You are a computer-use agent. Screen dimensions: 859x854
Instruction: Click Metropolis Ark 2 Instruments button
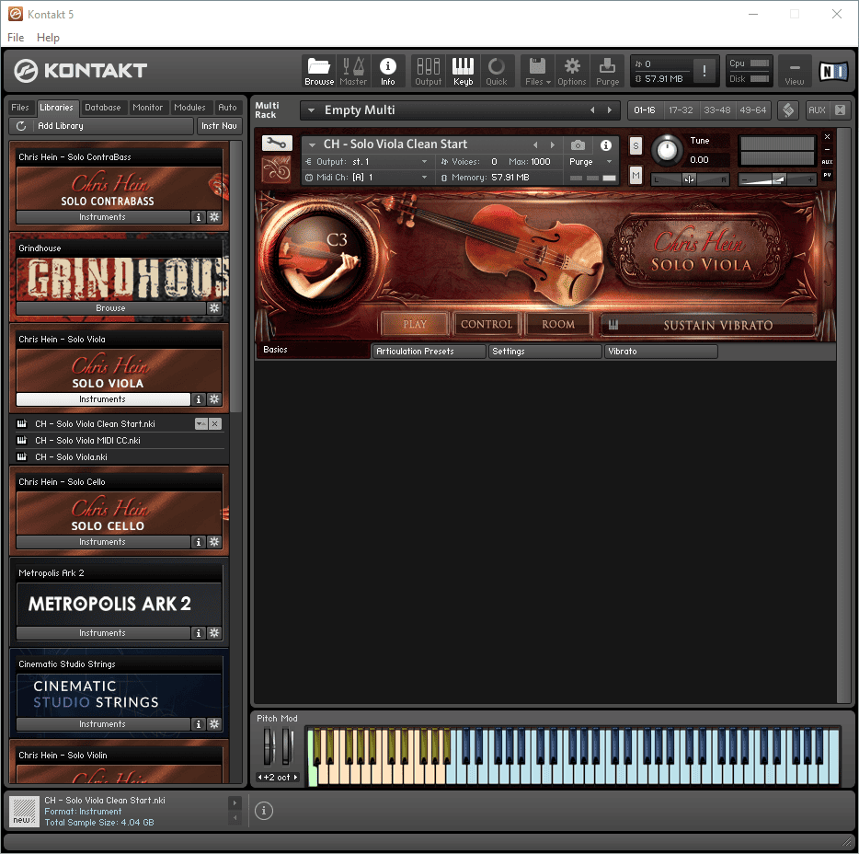point(103,632)
